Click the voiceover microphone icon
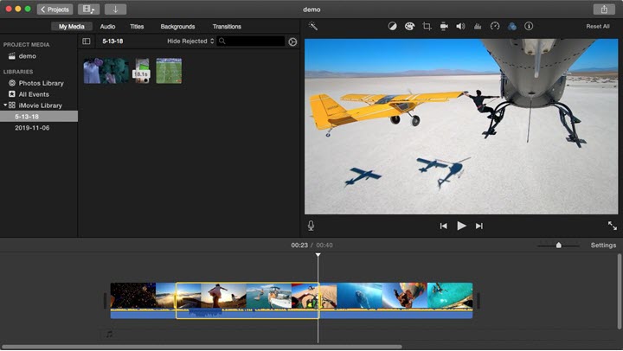The image size is (623, 351). pos(311,226)
